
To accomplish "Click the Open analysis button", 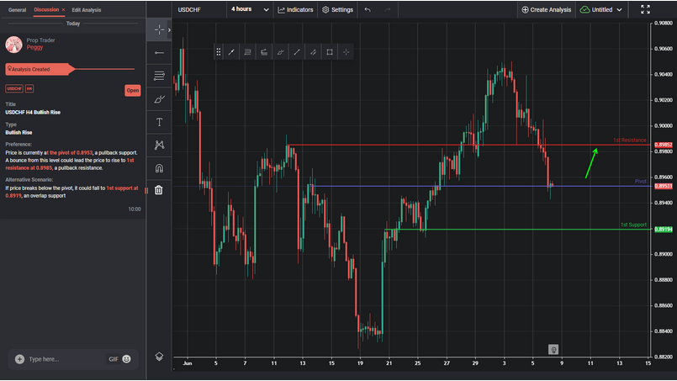I will pyautogui.click(x=133, y=90).
